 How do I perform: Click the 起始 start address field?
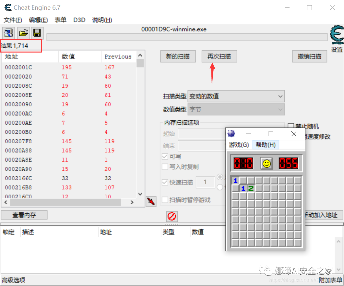click(202, 134)
